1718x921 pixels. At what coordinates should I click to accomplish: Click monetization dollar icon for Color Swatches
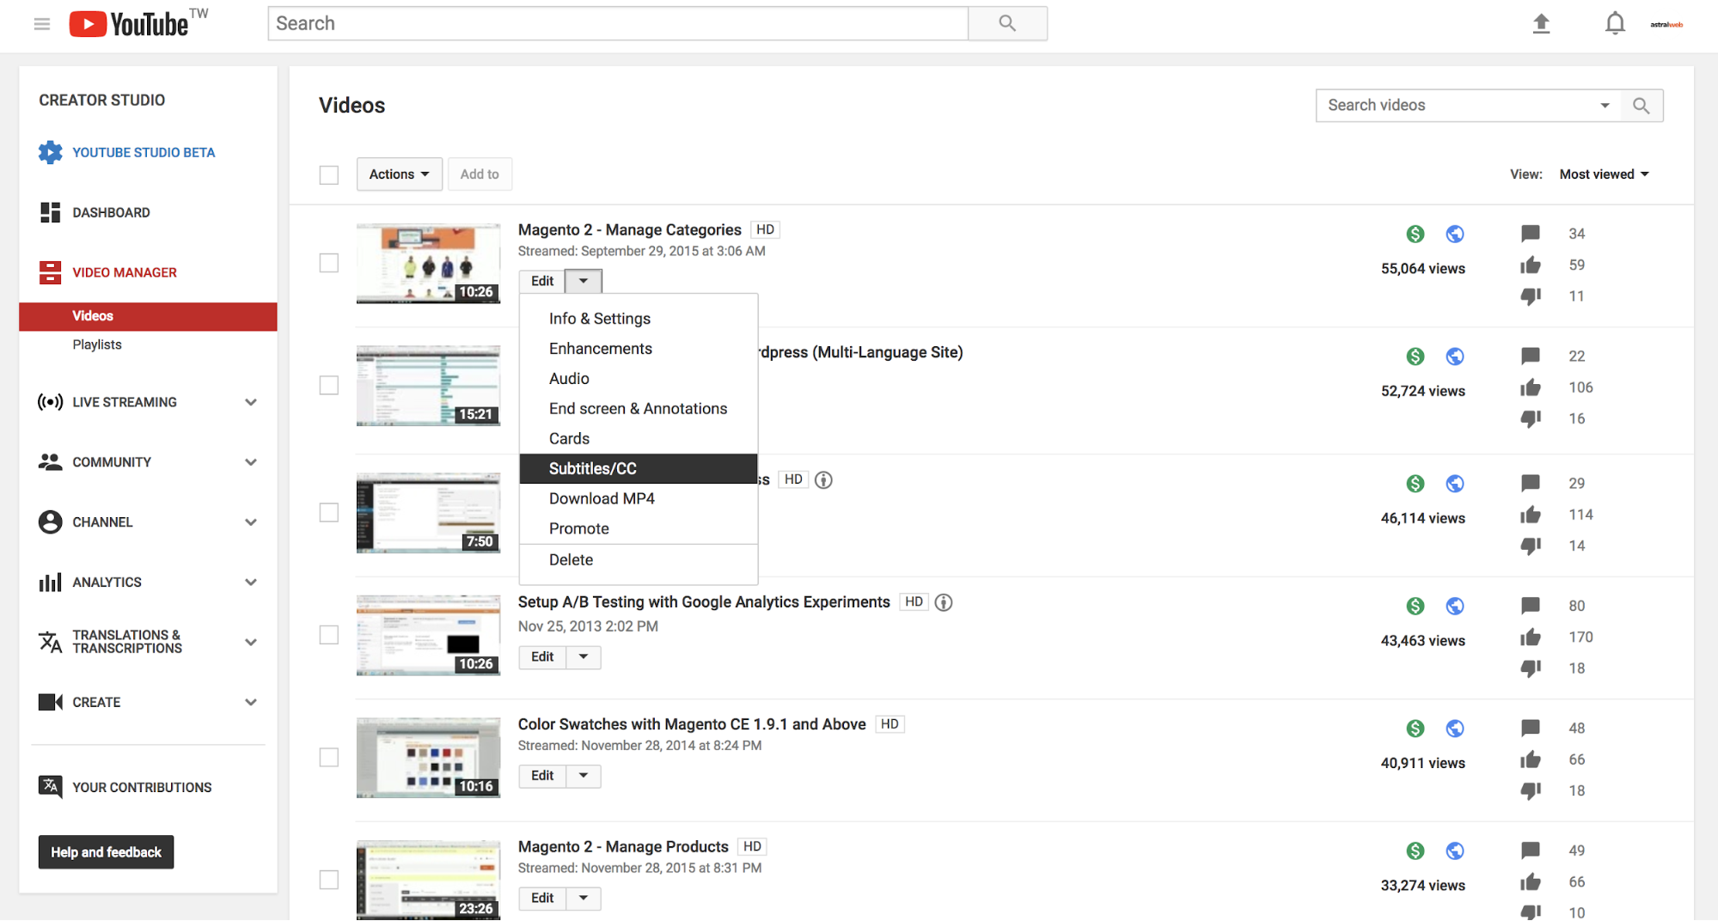[1415, 729]
